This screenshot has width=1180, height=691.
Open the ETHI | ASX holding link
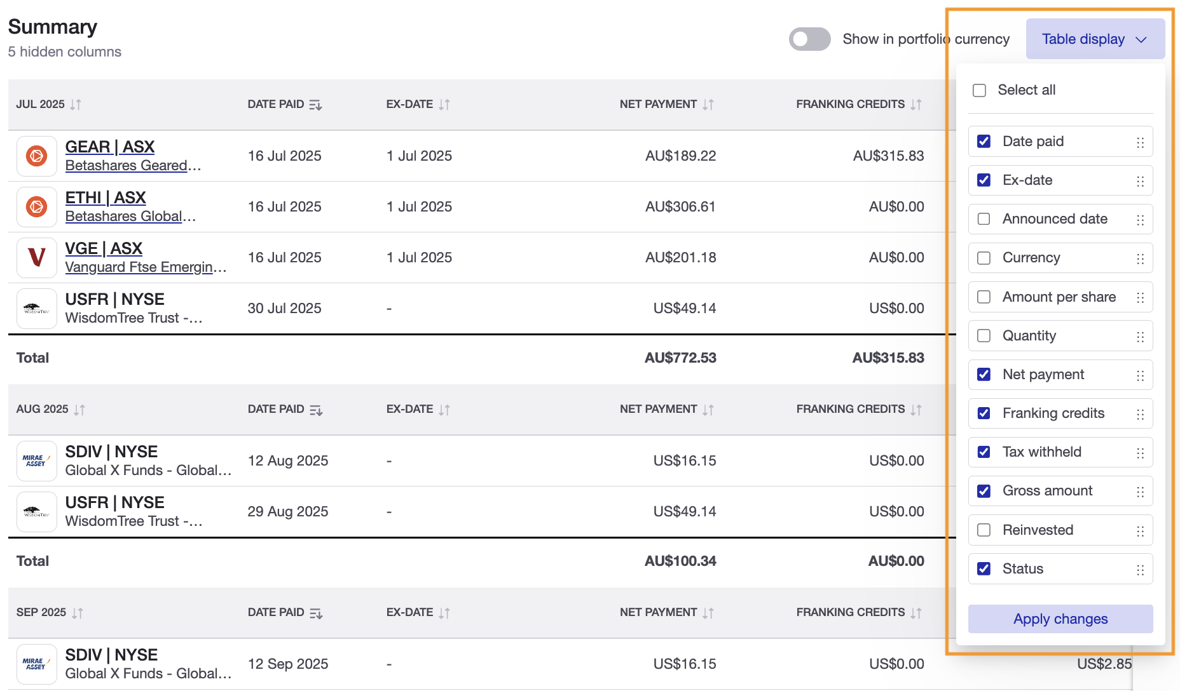point(106,198)
